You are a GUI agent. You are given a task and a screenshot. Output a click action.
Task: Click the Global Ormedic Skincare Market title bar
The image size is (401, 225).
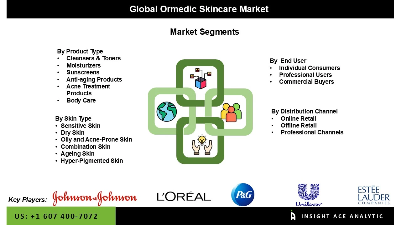[199, 9]
